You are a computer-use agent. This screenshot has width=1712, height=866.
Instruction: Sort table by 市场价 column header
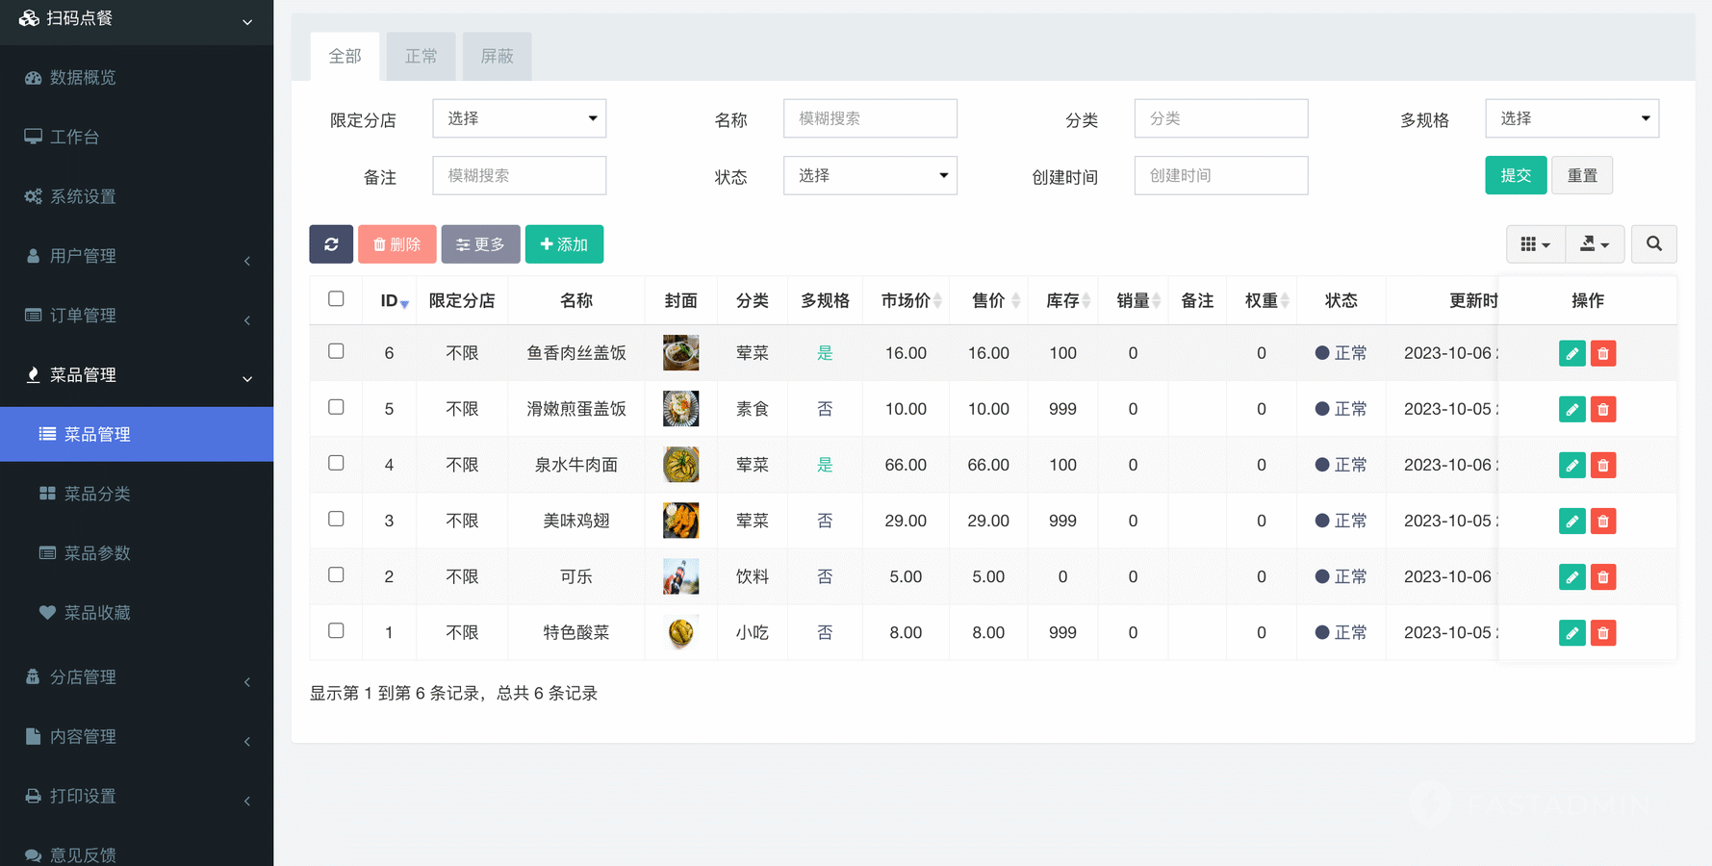(x=906, y=301)
